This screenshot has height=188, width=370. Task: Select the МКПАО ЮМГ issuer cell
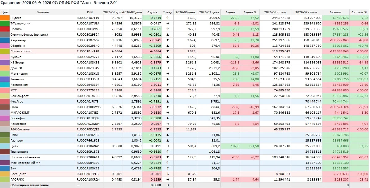[43, 113]
